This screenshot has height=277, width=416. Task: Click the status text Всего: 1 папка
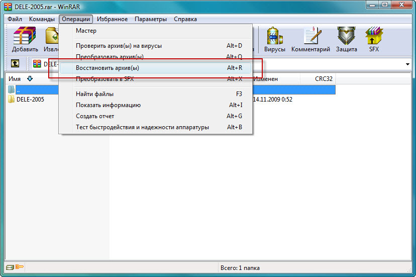(x=240, y=268)
